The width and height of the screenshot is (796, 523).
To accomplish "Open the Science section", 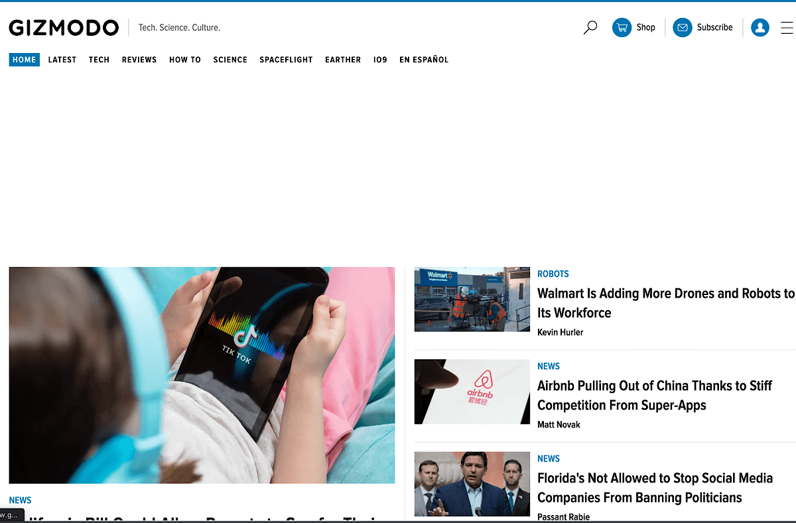I will tap(230, 60).
